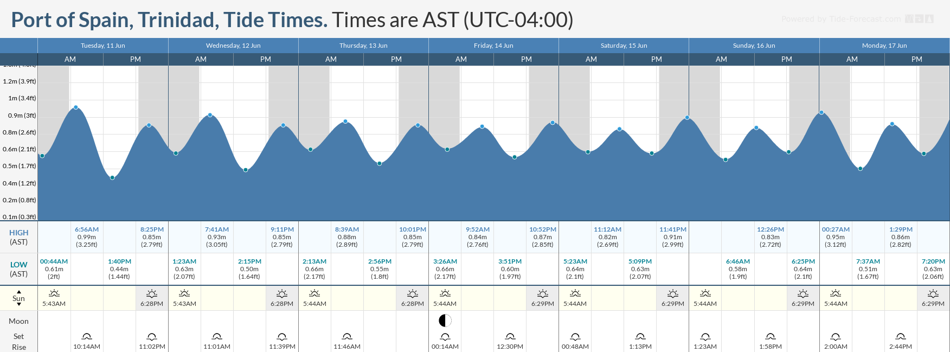Click the moonrise icon above 11:02PM

point(152,337)
